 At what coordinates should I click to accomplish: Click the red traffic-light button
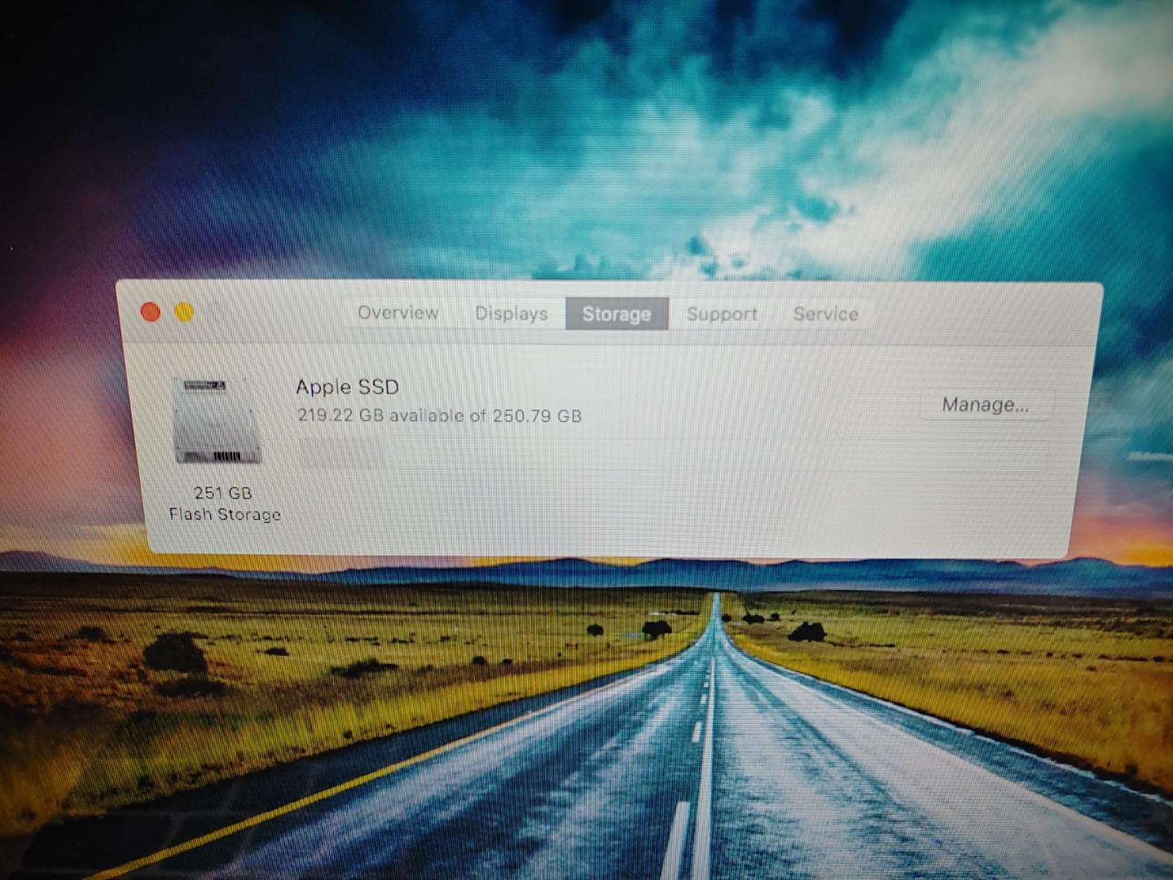(150, 311)
